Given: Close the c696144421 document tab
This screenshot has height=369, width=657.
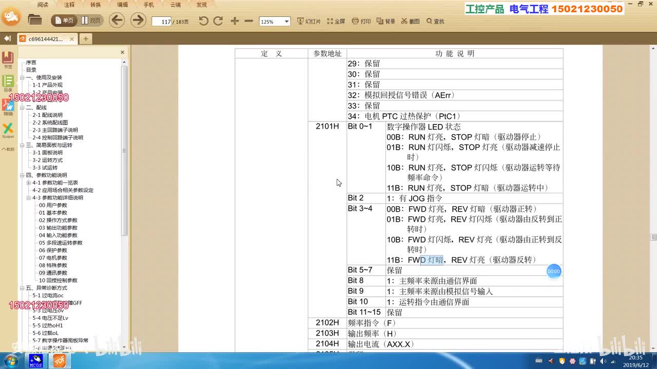Looking at the screenshot, I should [x=72, y=38].
